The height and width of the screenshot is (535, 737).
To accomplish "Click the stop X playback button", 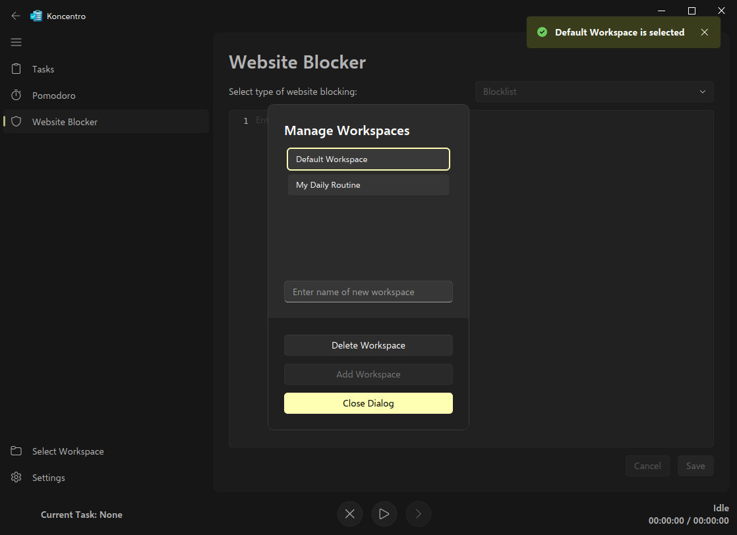I will coord(350,514).
